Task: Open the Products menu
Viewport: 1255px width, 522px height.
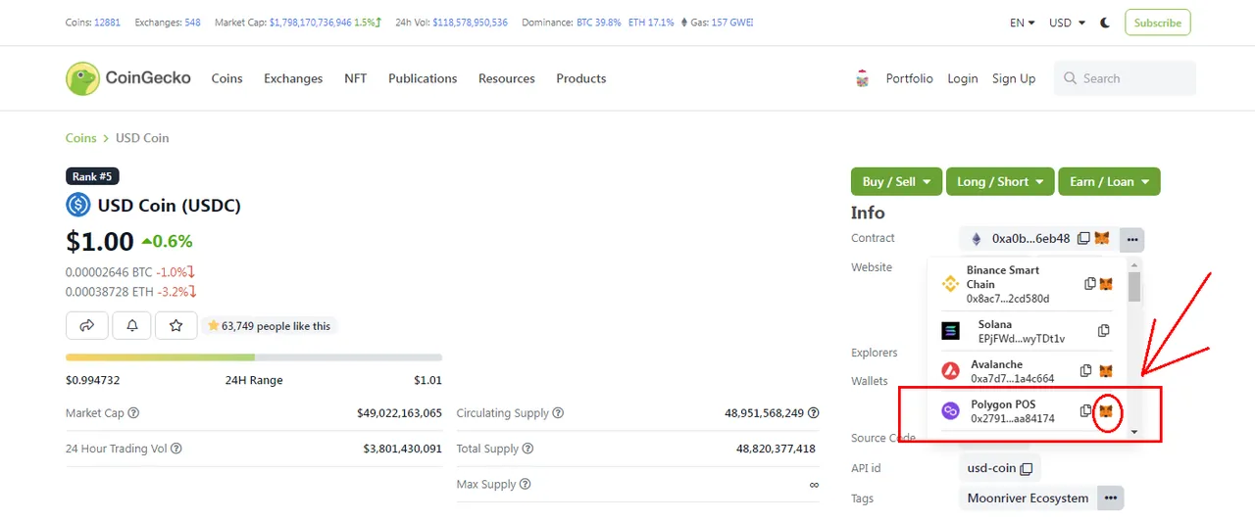Action: click(581, 78)
